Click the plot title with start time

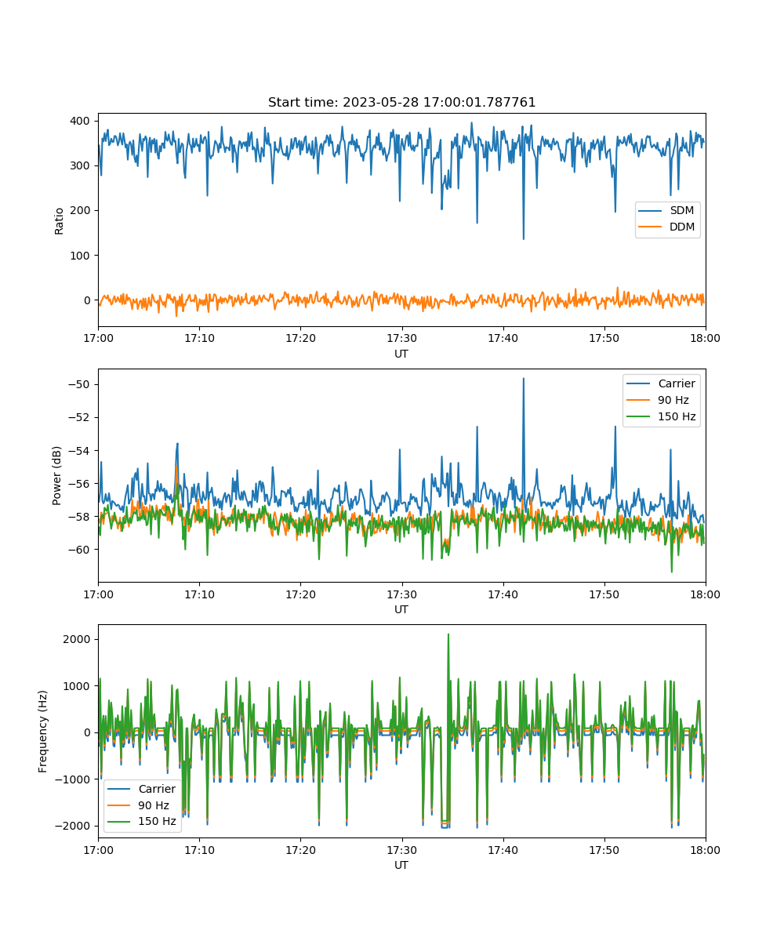[401, 103]
